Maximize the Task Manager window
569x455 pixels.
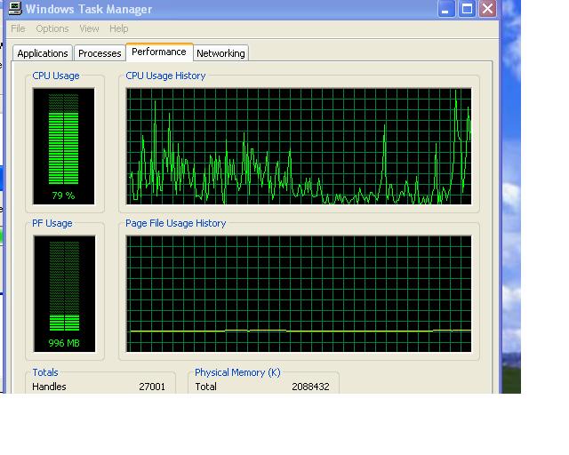pyautogui.click(x=467, y=9)
